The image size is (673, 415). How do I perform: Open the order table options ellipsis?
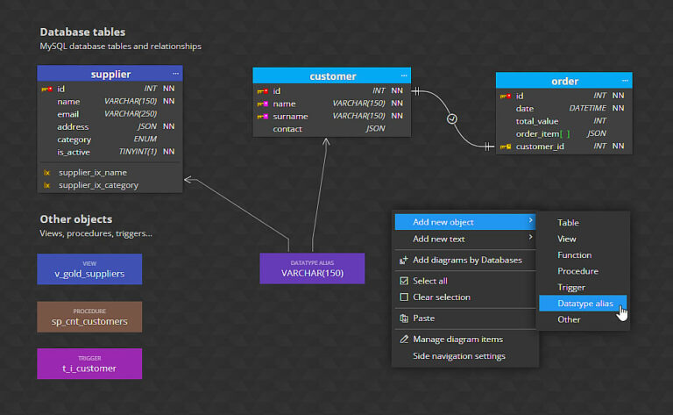pos(625,81)
